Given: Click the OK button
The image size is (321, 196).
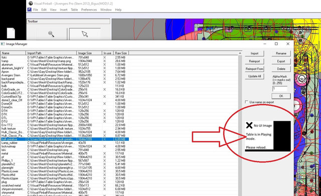Looking at the screenshot, I should click(281, 96).
